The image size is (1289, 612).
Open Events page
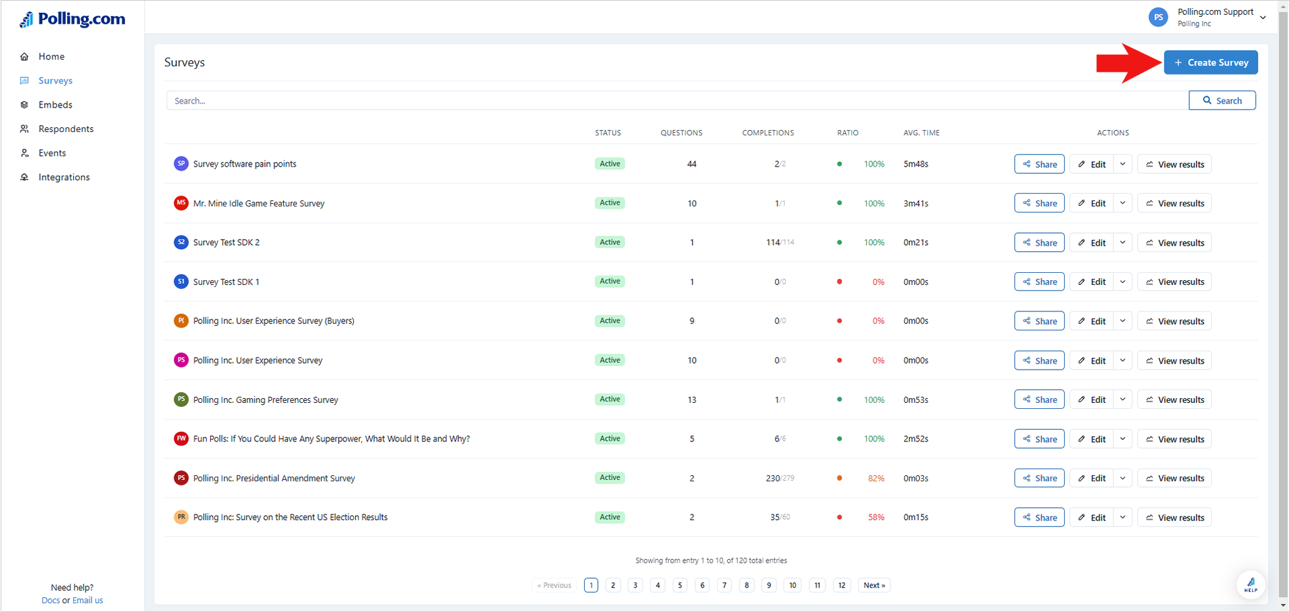coord(52,153)
